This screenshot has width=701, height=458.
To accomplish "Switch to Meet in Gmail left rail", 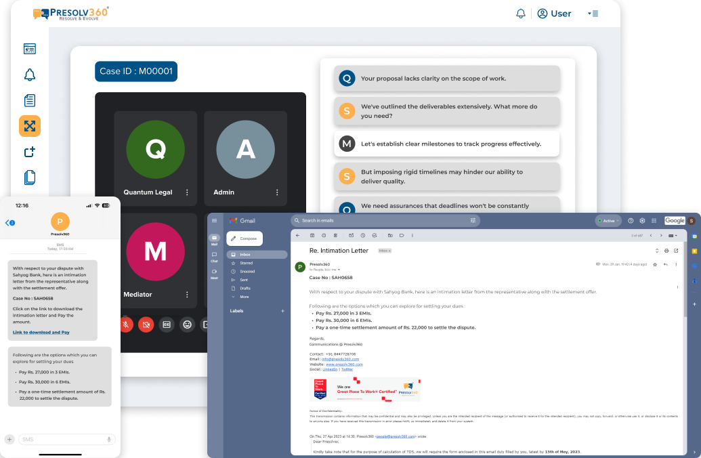I will click(214, 274).
